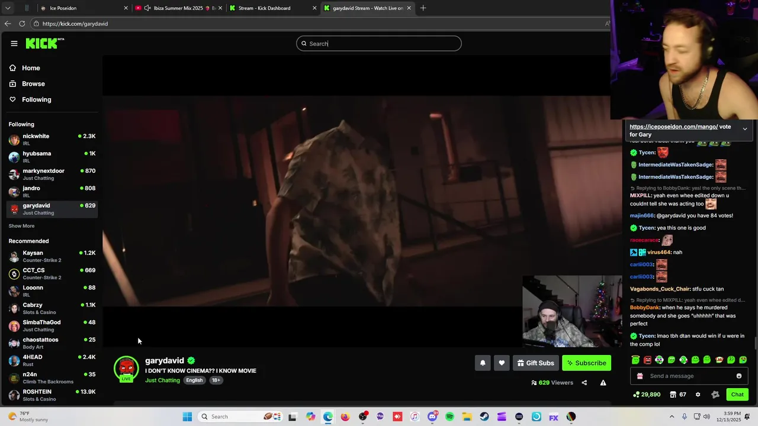The width and height of the screenshot is (758, 426).
Task: Close the gardavid Stream tab
Action: click(409, 8)
